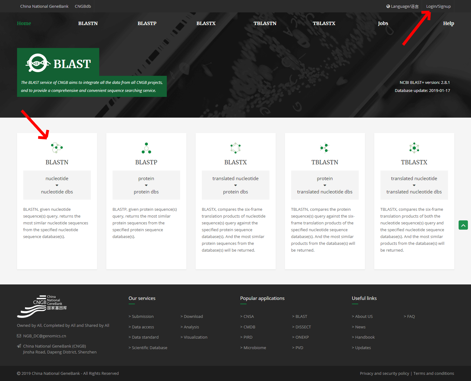The height and width of the screenshot is (381, 471).
Task: Open the Data standard link
Action: point(144,337)
